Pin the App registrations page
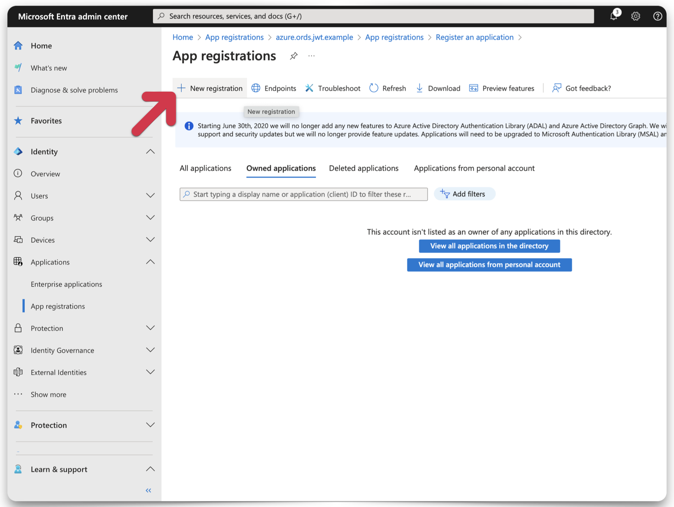 pos(294,55)
